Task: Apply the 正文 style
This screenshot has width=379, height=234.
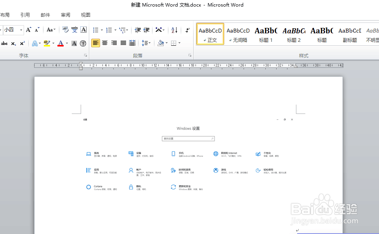Action: 210,34
